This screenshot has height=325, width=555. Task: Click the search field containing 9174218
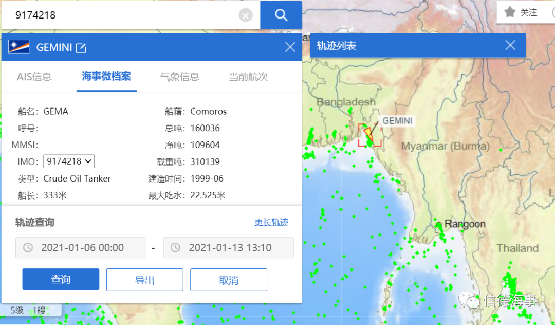tap(123, 15)
